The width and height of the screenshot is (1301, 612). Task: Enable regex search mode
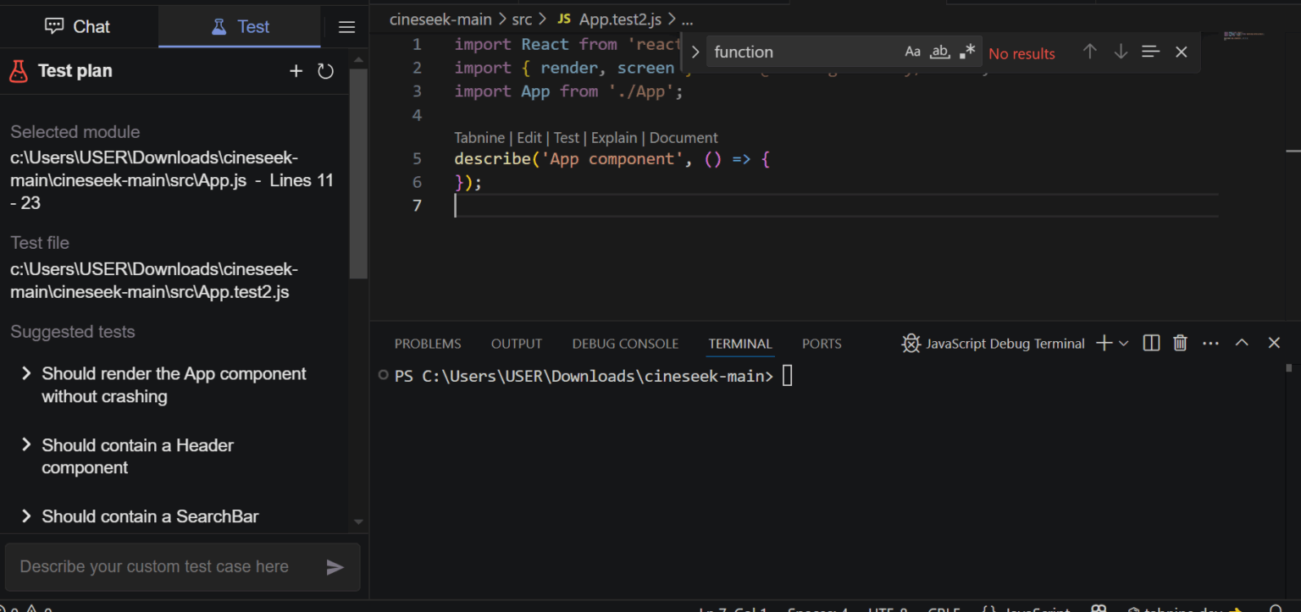(967, 52)
